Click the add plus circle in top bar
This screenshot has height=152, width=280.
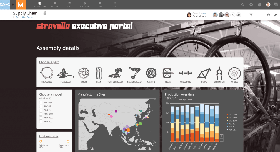click(251, 5)
